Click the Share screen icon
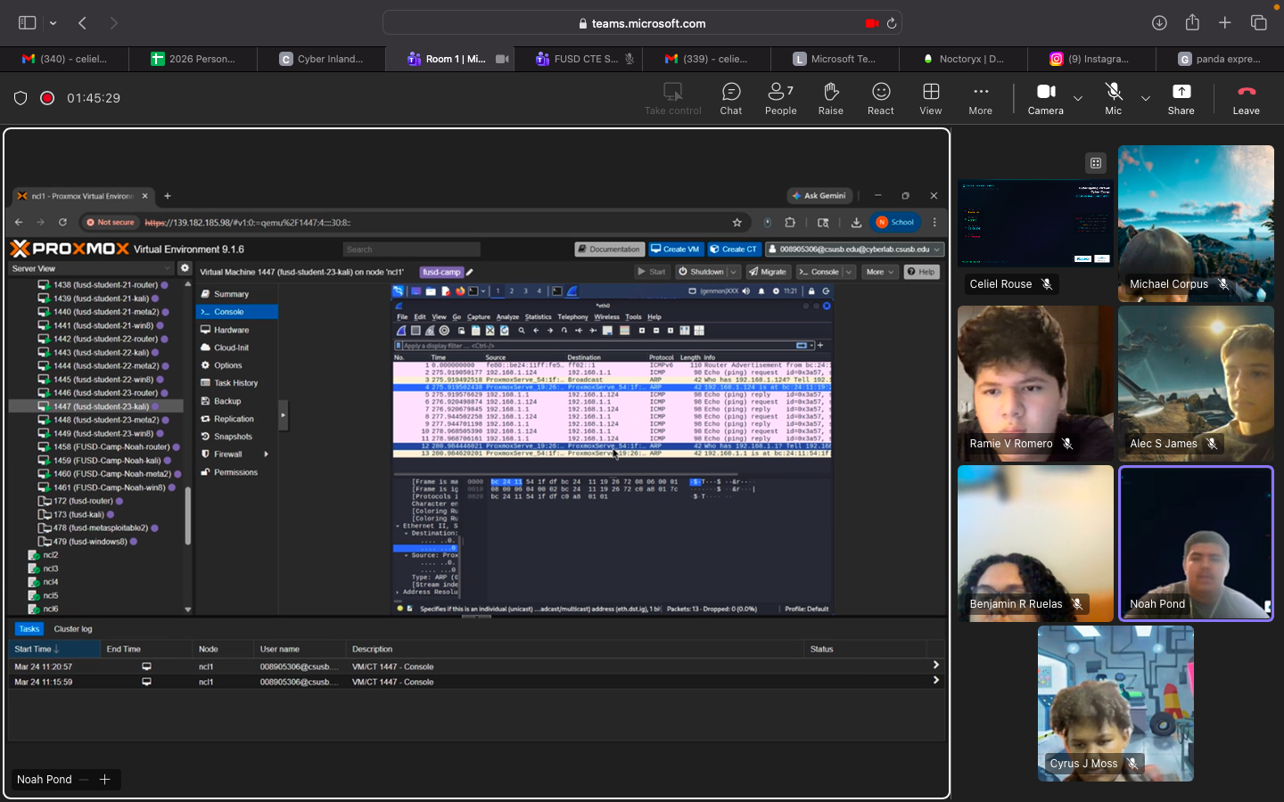 click(1181, 98)
